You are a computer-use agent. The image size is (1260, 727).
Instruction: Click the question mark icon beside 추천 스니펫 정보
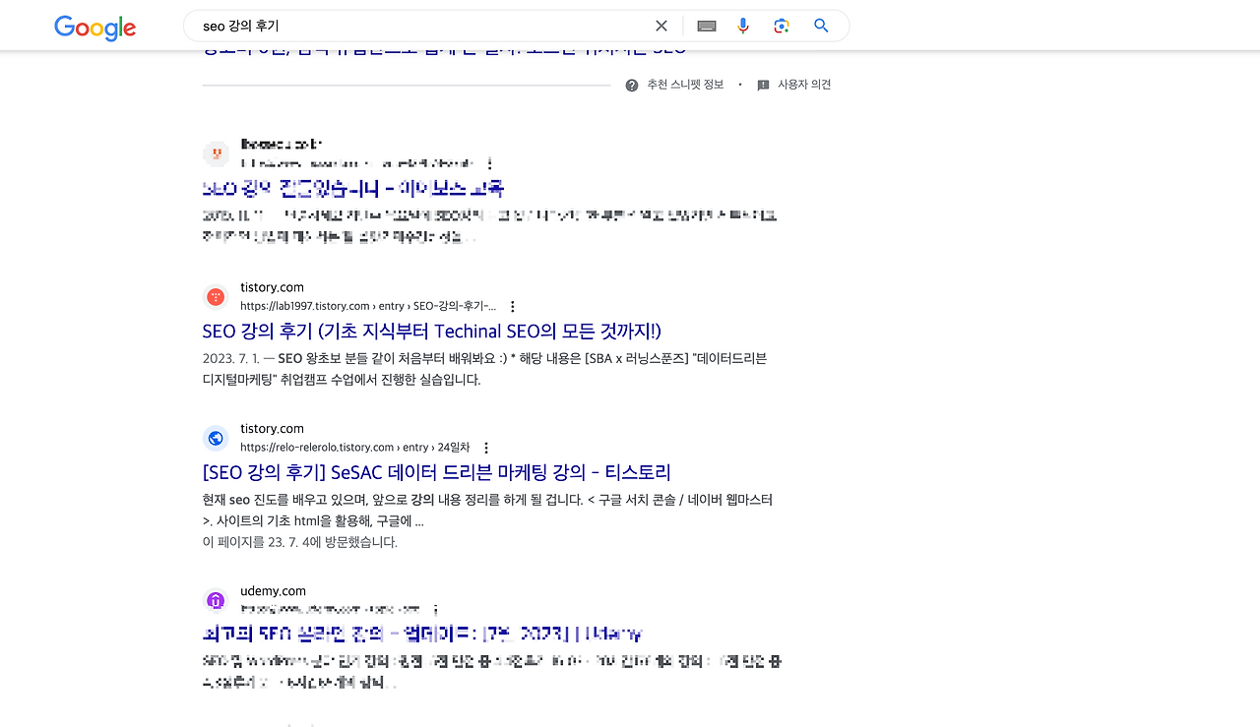630,85
